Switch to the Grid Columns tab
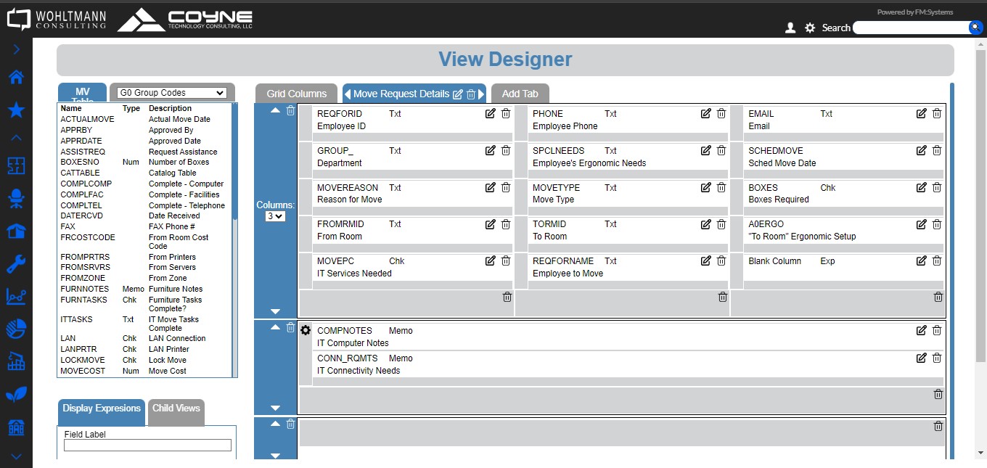987x468 pixels. [296, 94]
